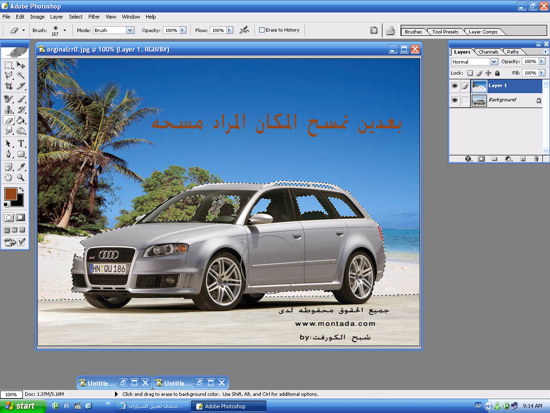
Task: Choose the Smudge tool
Action: pyautogui.click(x=9, y=130)
